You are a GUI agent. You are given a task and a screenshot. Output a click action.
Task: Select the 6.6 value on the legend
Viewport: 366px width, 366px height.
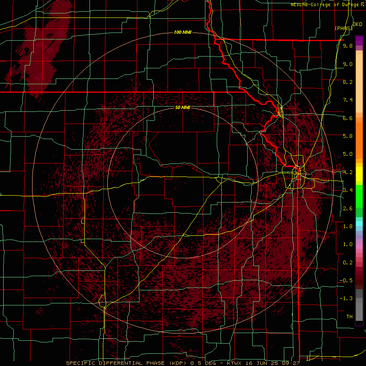pos(348,118)
